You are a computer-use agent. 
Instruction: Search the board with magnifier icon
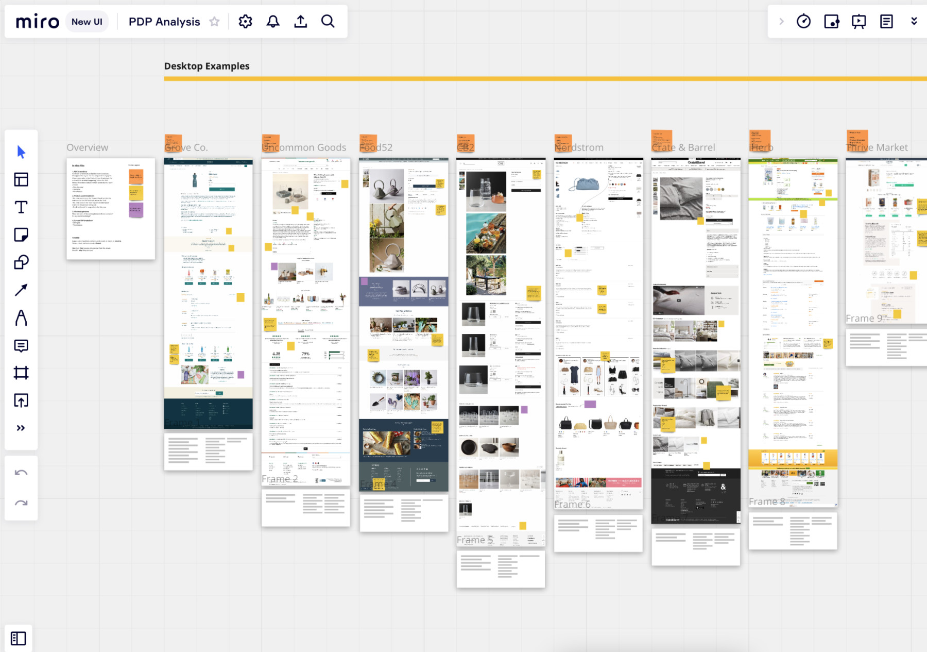click(328, 22)
